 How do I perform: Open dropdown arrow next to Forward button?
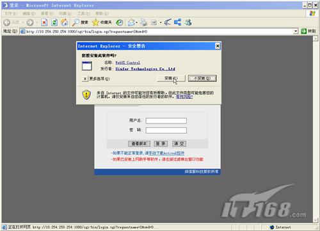pyautogui.click(x=36, y=22)
